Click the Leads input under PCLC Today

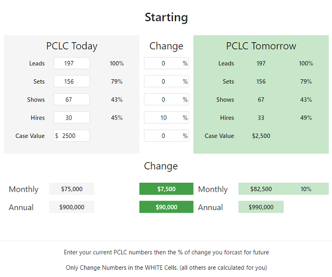coord(71,64)
